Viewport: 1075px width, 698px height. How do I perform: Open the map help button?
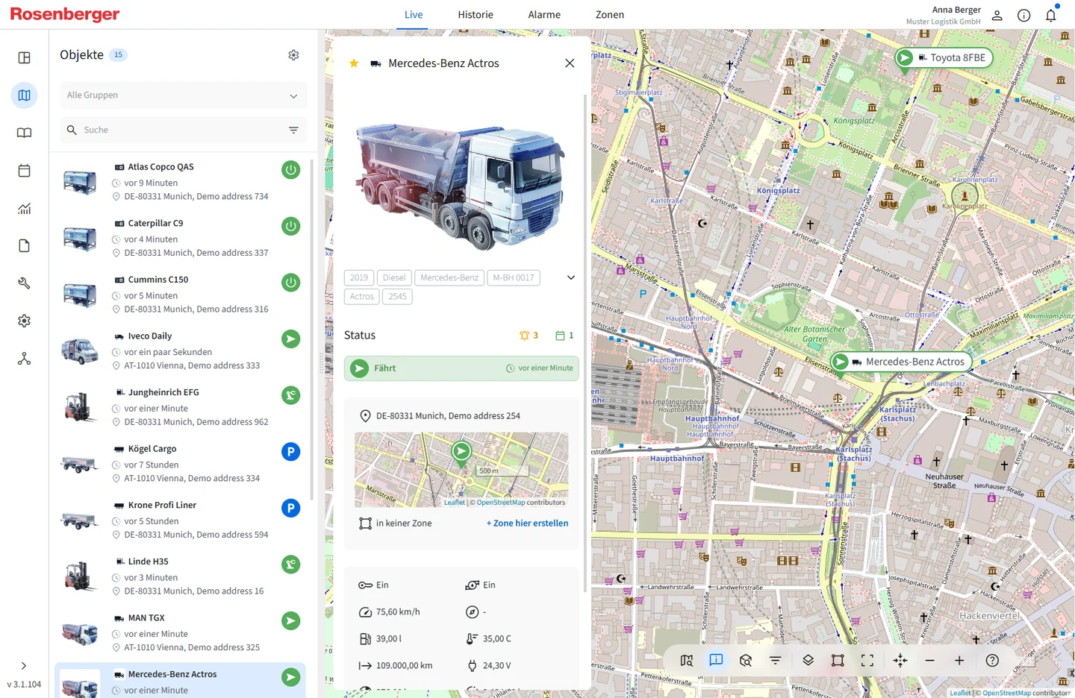coord(992,661)
